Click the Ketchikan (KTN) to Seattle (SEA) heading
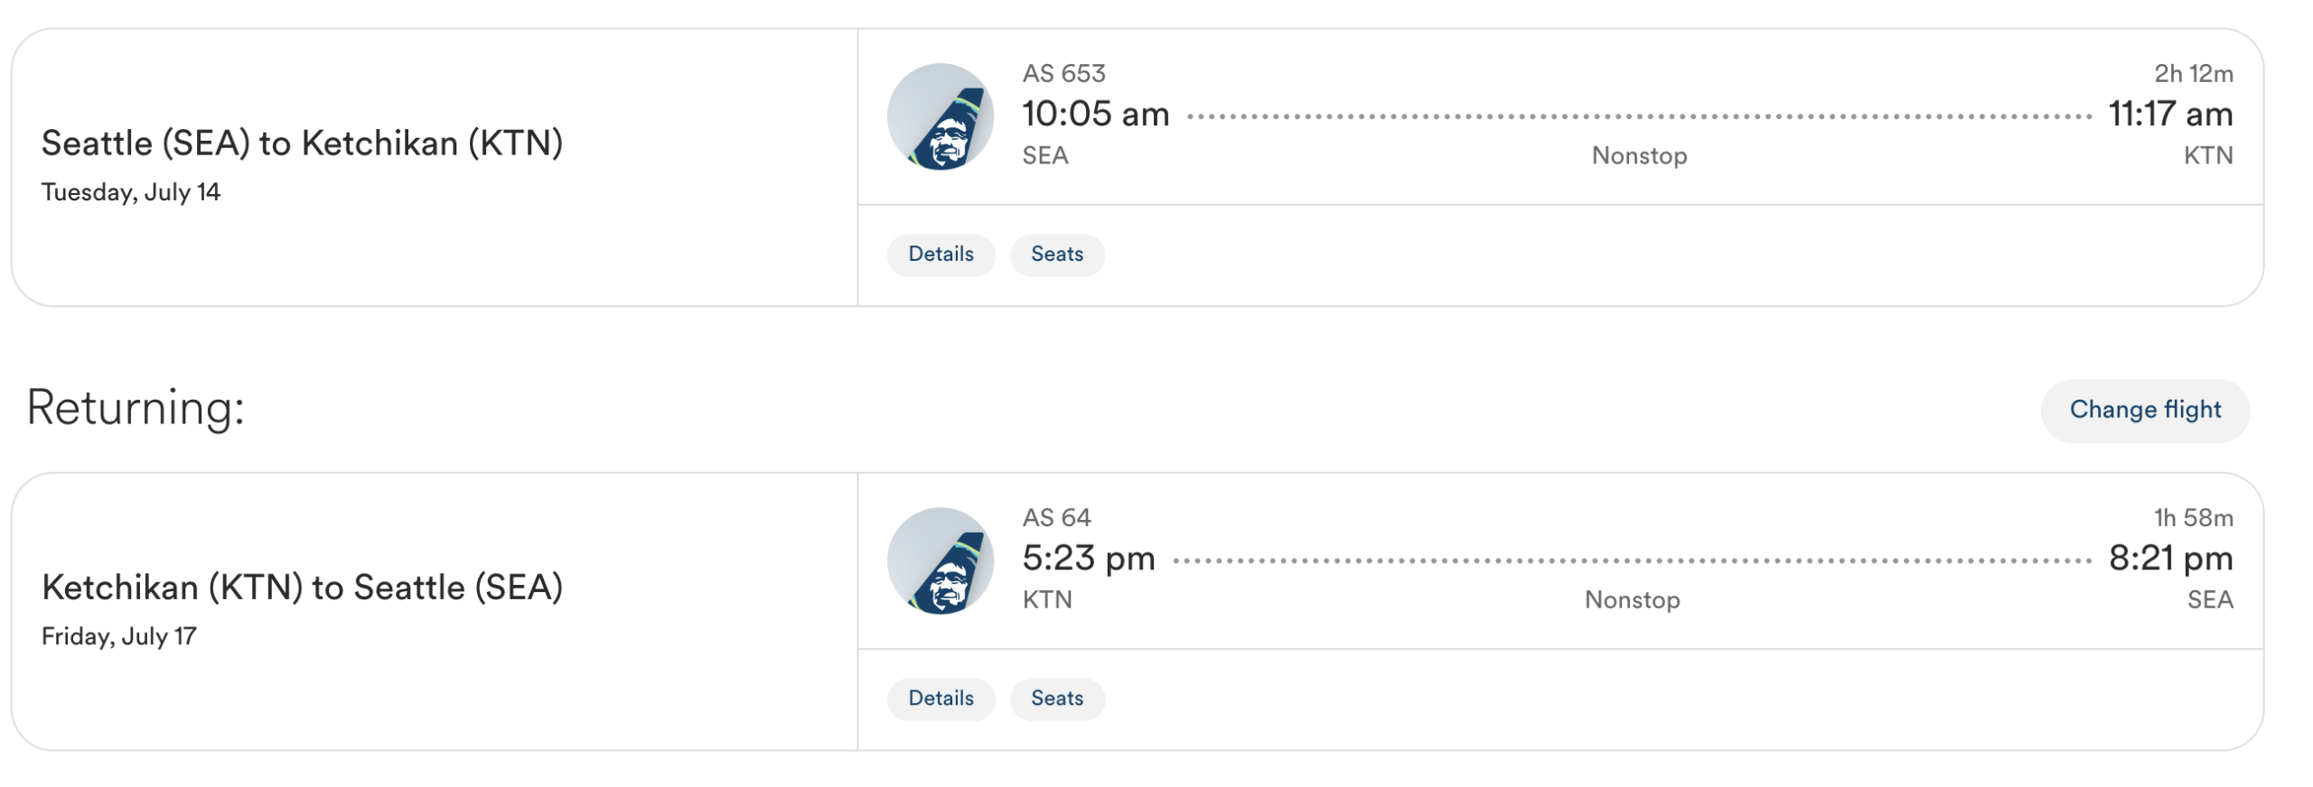 pos(302,588)
